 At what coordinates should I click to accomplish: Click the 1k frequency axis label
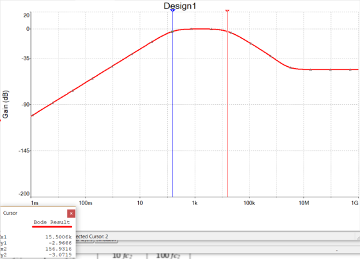pyautogui.click(x=195, y=203)
